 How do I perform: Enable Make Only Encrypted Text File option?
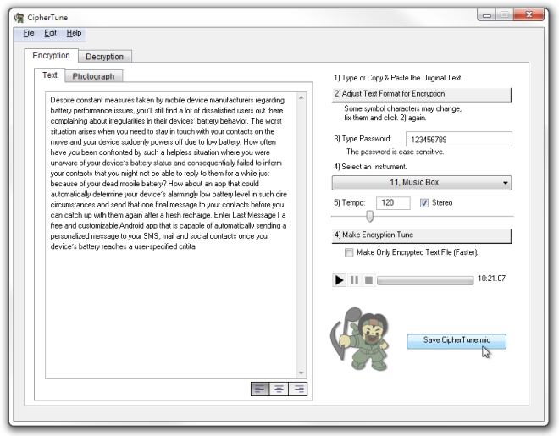coord(349,252)
